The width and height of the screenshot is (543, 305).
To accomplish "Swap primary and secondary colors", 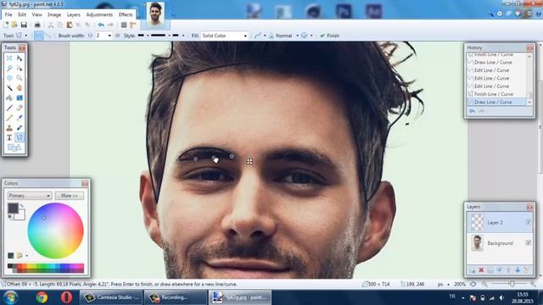I will click(22, 205).
